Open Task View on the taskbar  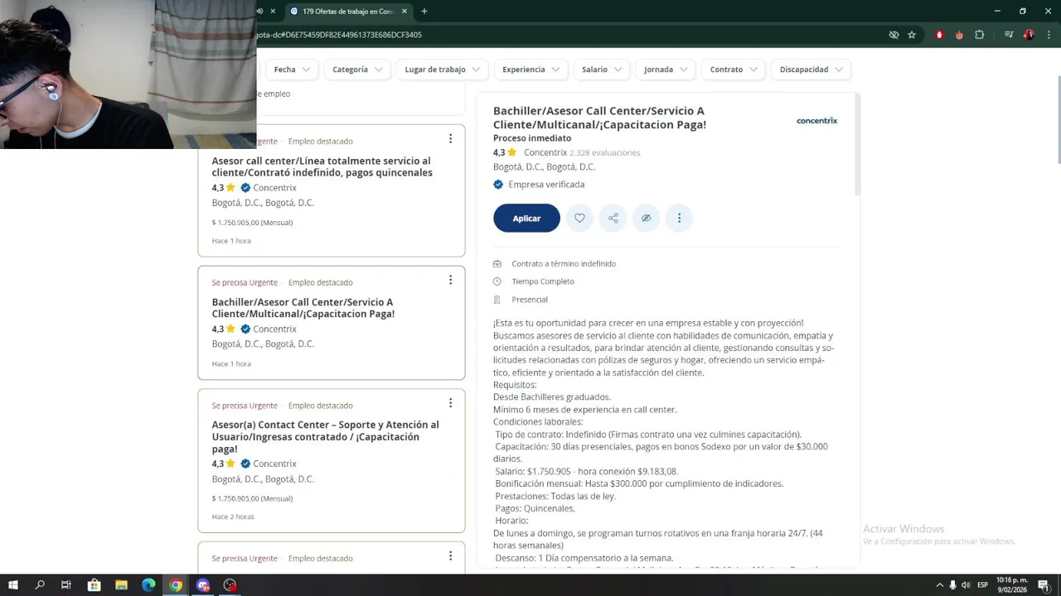[x=66, y=585]
